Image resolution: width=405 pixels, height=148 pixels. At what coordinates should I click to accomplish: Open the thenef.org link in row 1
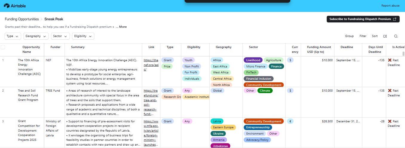151,65
